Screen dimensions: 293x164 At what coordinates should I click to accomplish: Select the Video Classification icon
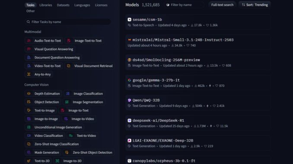tap(29, 136)
